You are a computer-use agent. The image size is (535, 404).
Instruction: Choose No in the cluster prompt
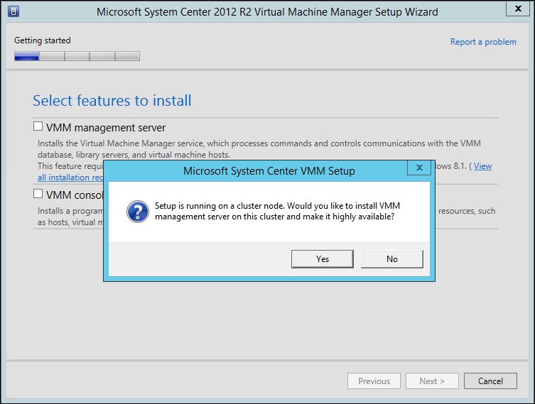pyautogui.click(x=391, y=259)
